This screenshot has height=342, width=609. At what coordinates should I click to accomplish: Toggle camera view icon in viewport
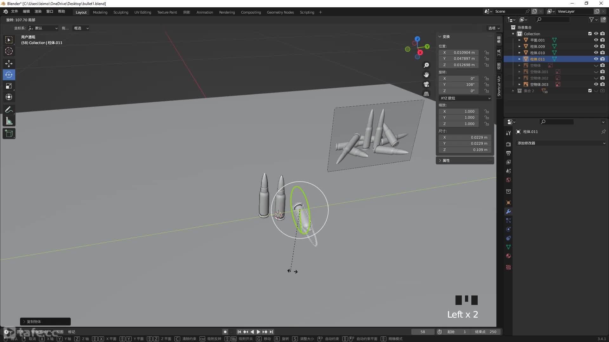click(426, 84)
